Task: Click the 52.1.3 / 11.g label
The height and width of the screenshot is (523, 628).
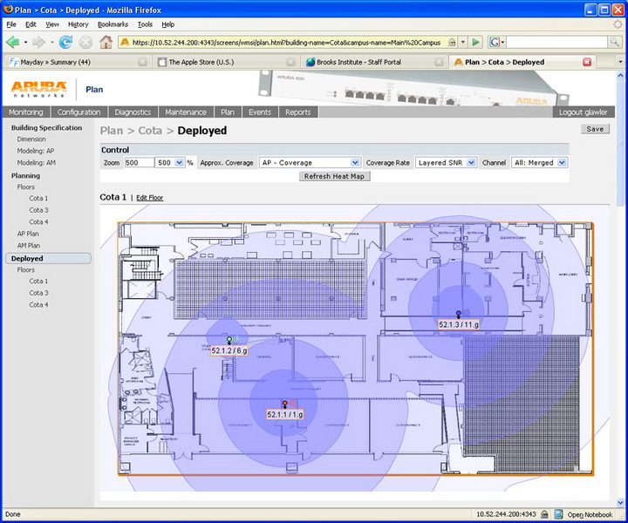Action: pyautogui.click(x=459, y=324)
